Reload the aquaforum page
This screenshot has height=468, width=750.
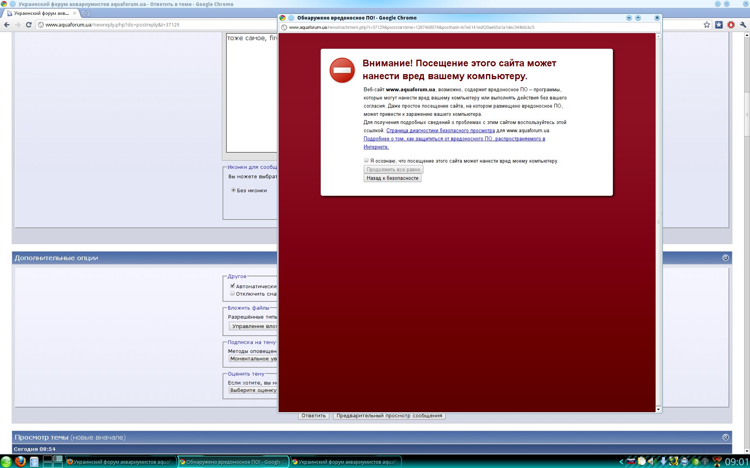click(29, 25)
